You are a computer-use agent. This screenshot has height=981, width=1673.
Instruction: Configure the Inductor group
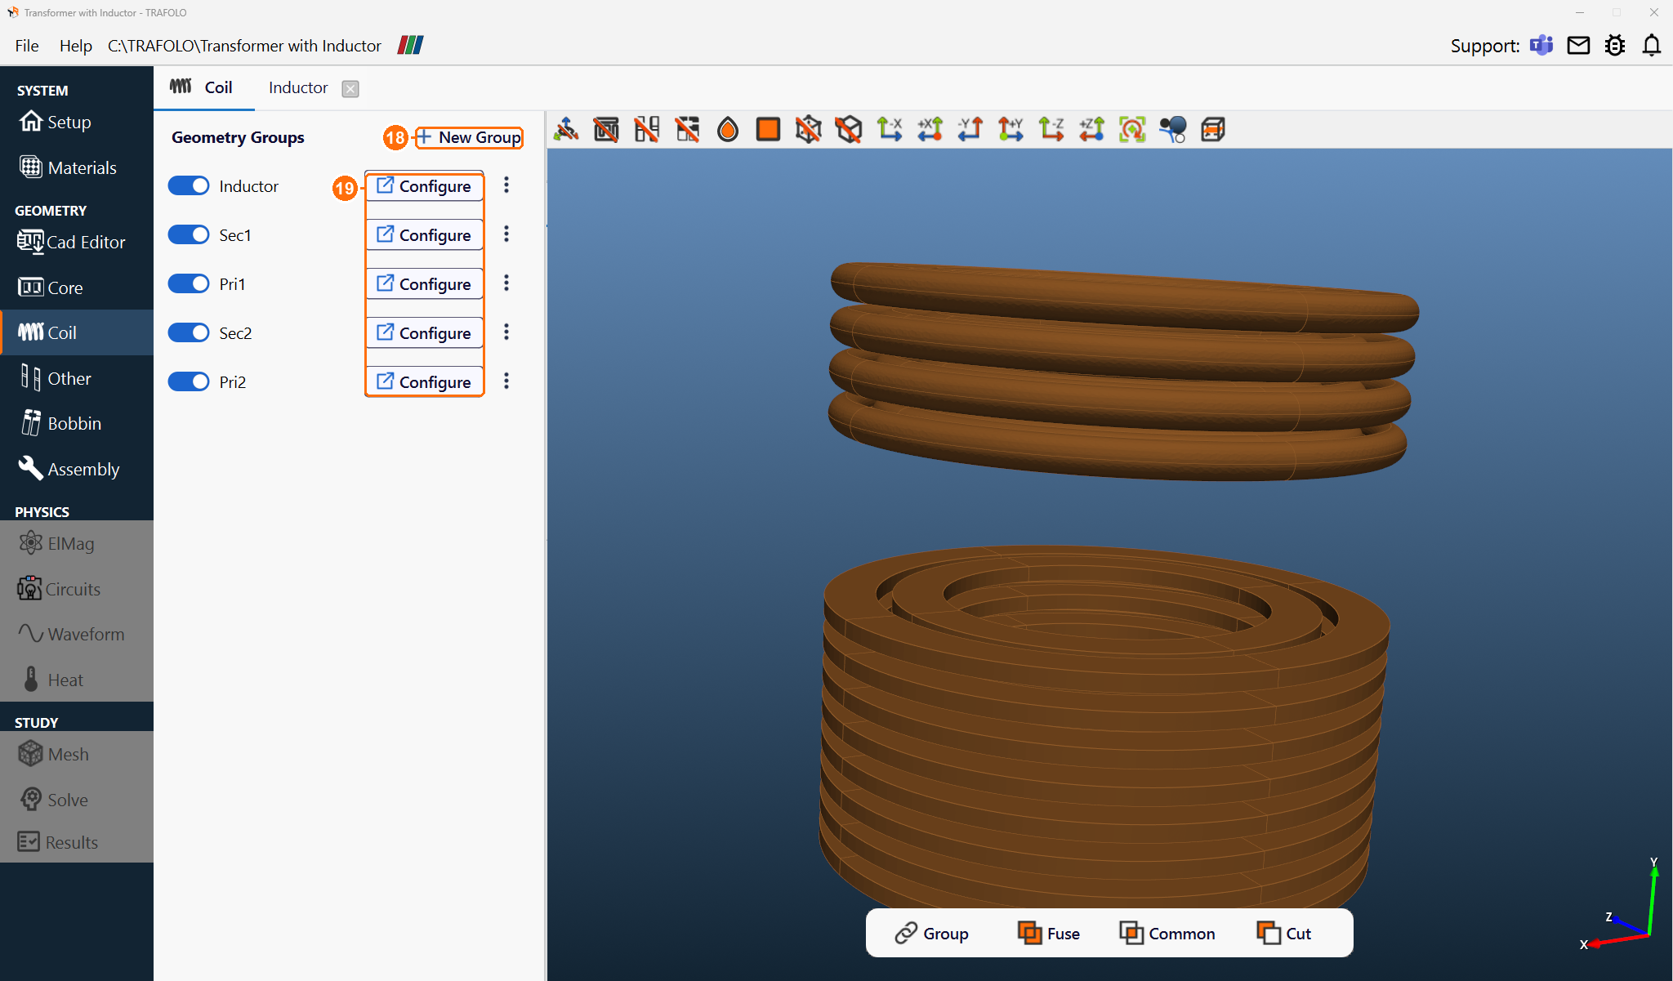tap(424, 186)
